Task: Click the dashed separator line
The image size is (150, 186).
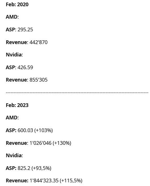Action: [x=77, y=92]
